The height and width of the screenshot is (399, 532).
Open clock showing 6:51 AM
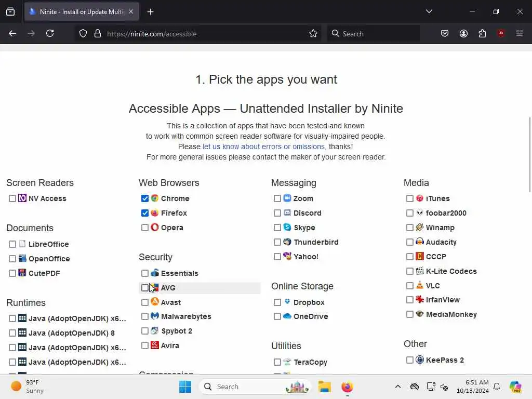tap(473, 387)
